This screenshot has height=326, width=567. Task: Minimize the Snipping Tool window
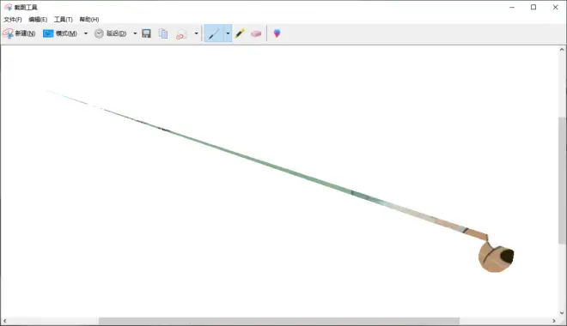click(x=512, y=7)
